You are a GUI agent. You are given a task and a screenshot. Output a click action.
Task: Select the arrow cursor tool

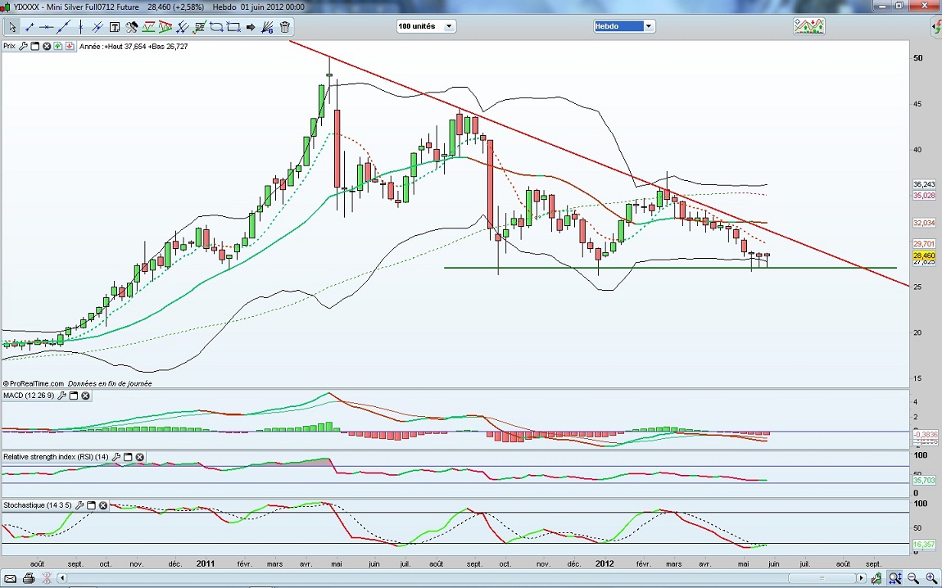click(x=12, y=27)
